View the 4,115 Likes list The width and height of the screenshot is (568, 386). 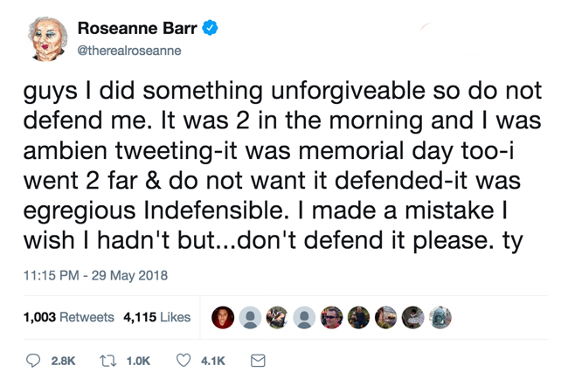tap(156, 317)
